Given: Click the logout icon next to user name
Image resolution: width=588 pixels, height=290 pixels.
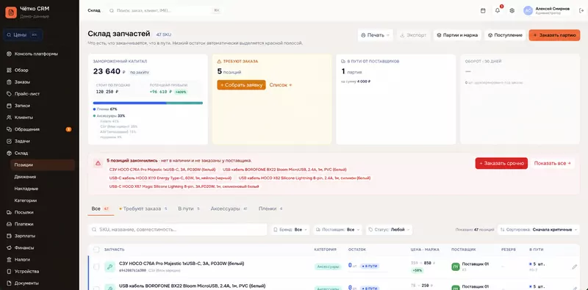Looking at the screenshot, I should pos(581,10).
